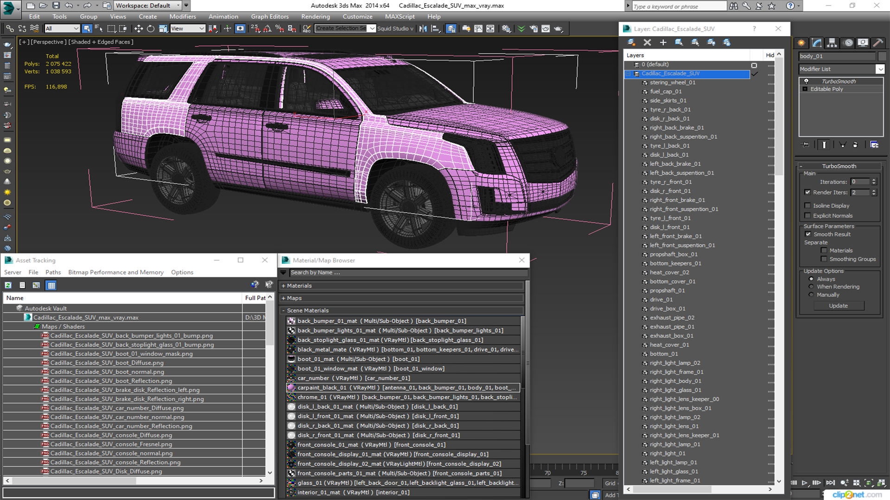Screen dimensions: 890x500
Task: Select Manually update radio button
Action: [x=811, y=295]
